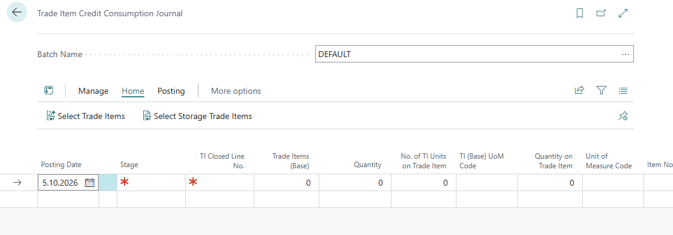Viewport: 673px width, 235px height.
Task: Open the filter pane funnel icon
Action: coord(601,91)
